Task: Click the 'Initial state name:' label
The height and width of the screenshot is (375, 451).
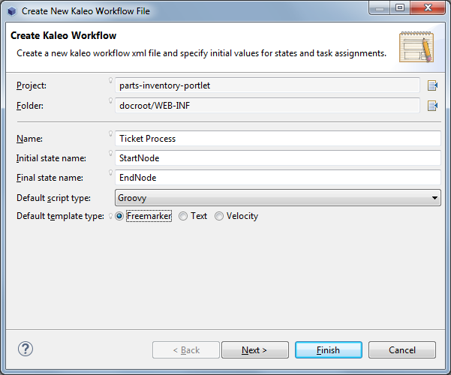Action: 51,158
